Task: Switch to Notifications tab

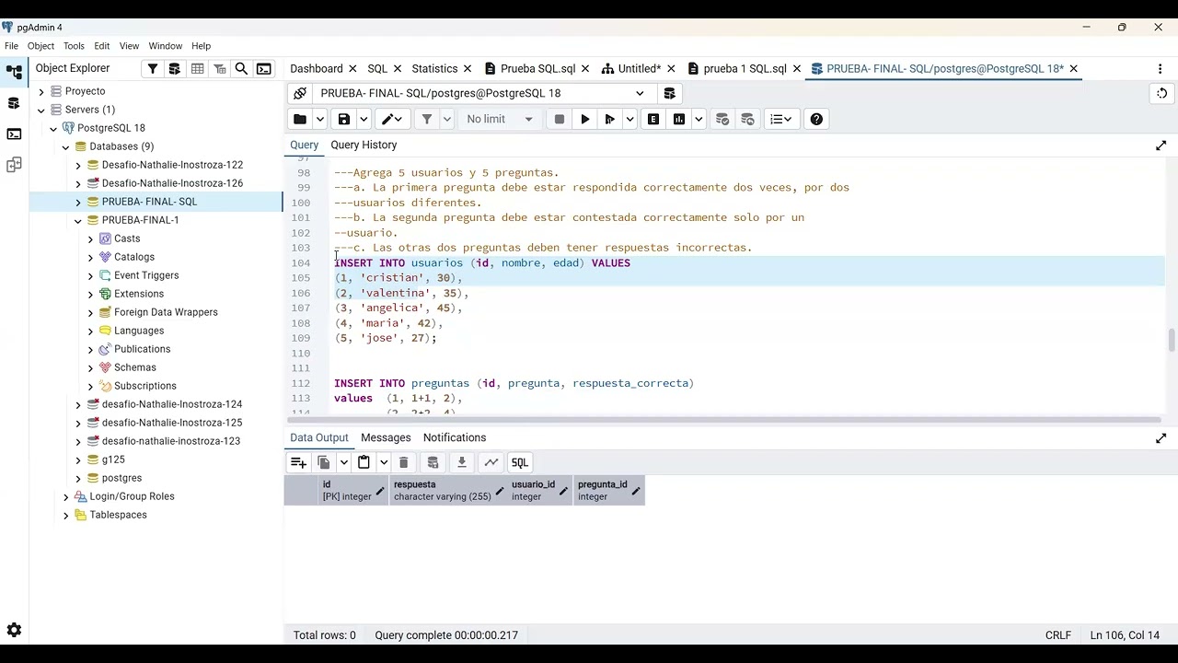Action: coord(455,438)
